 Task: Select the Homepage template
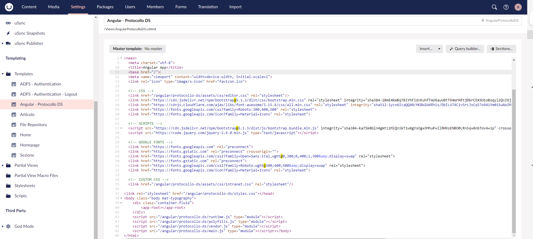(30, 145)
